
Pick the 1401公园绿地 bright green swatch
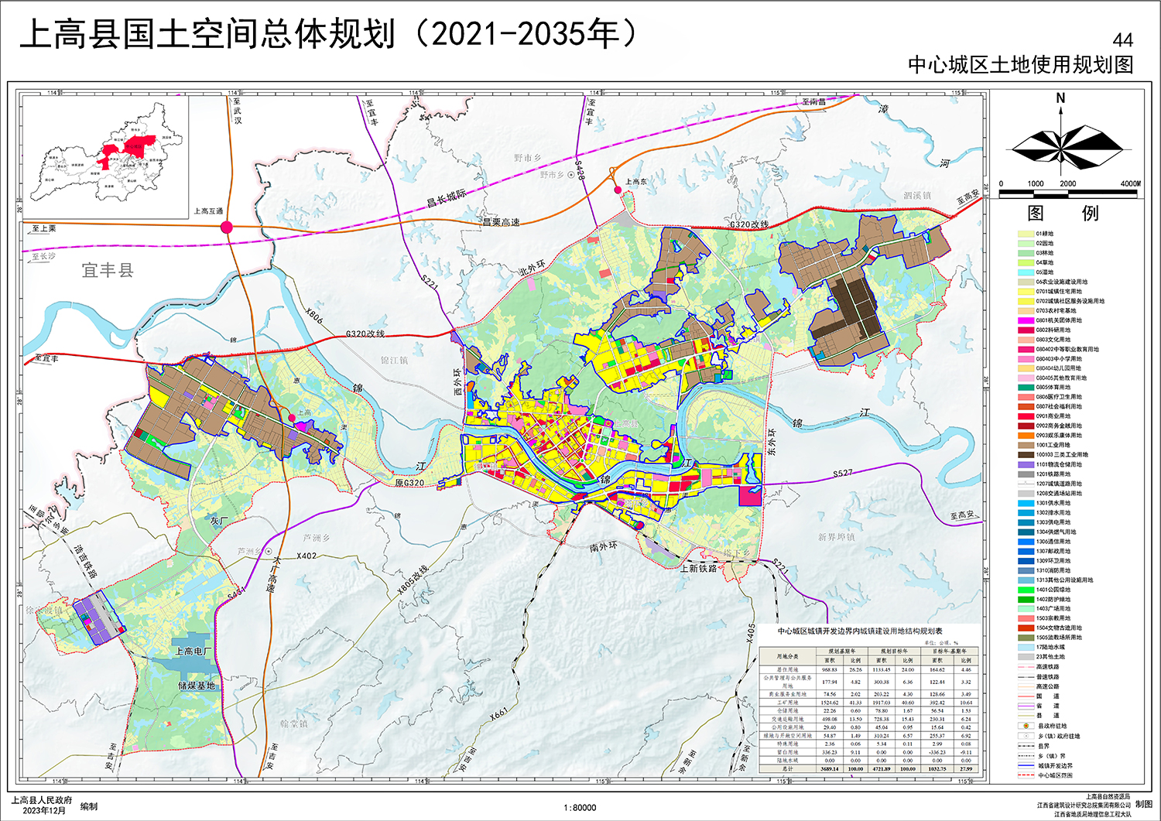pos(1026,590)
